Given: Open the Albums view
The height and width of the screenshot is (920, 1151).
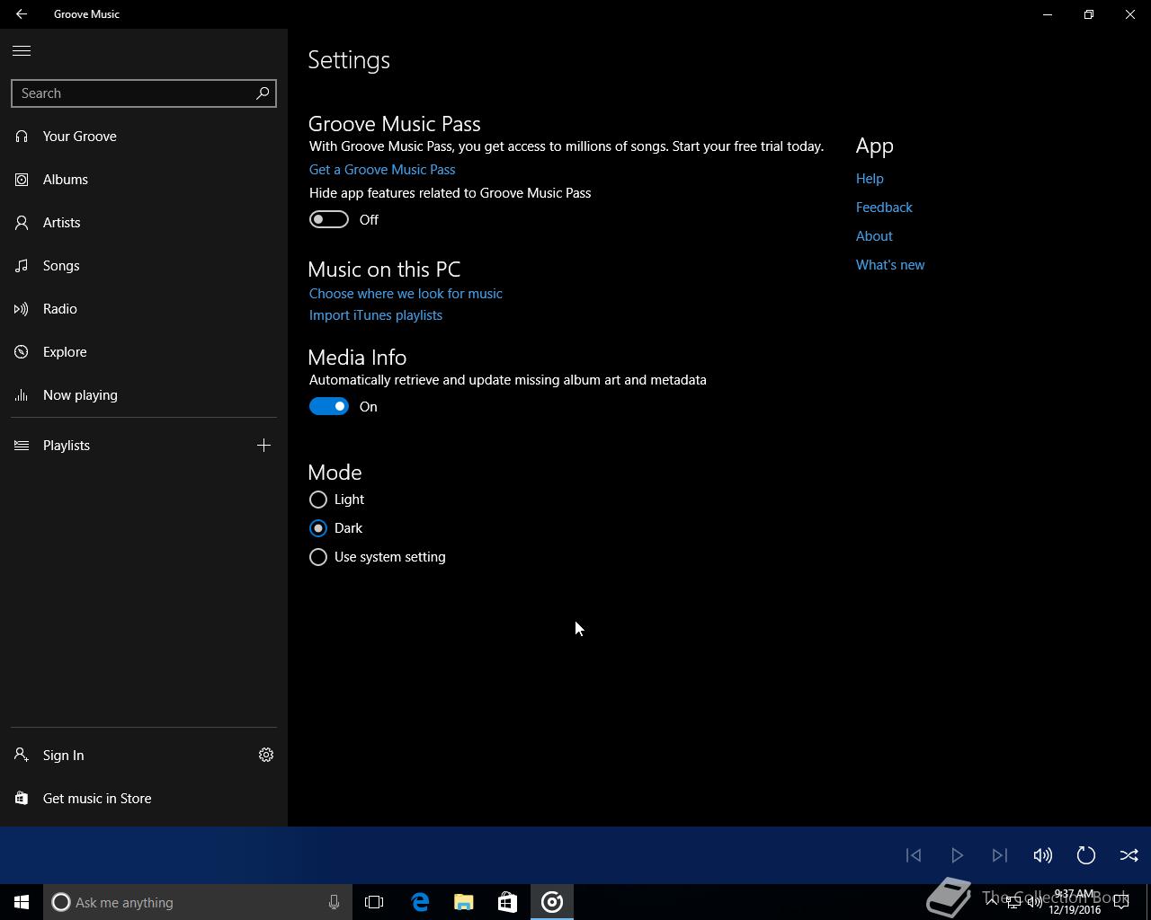Looking at the screenshot, I should [144, 180].
